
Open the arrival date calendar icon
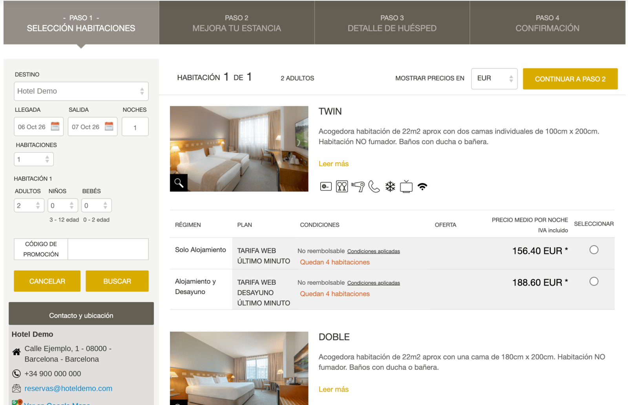click(55, 126)
